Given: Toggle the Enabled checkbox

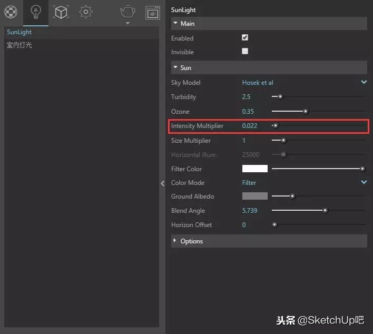Looking at the screenshot, I should 245,37.
